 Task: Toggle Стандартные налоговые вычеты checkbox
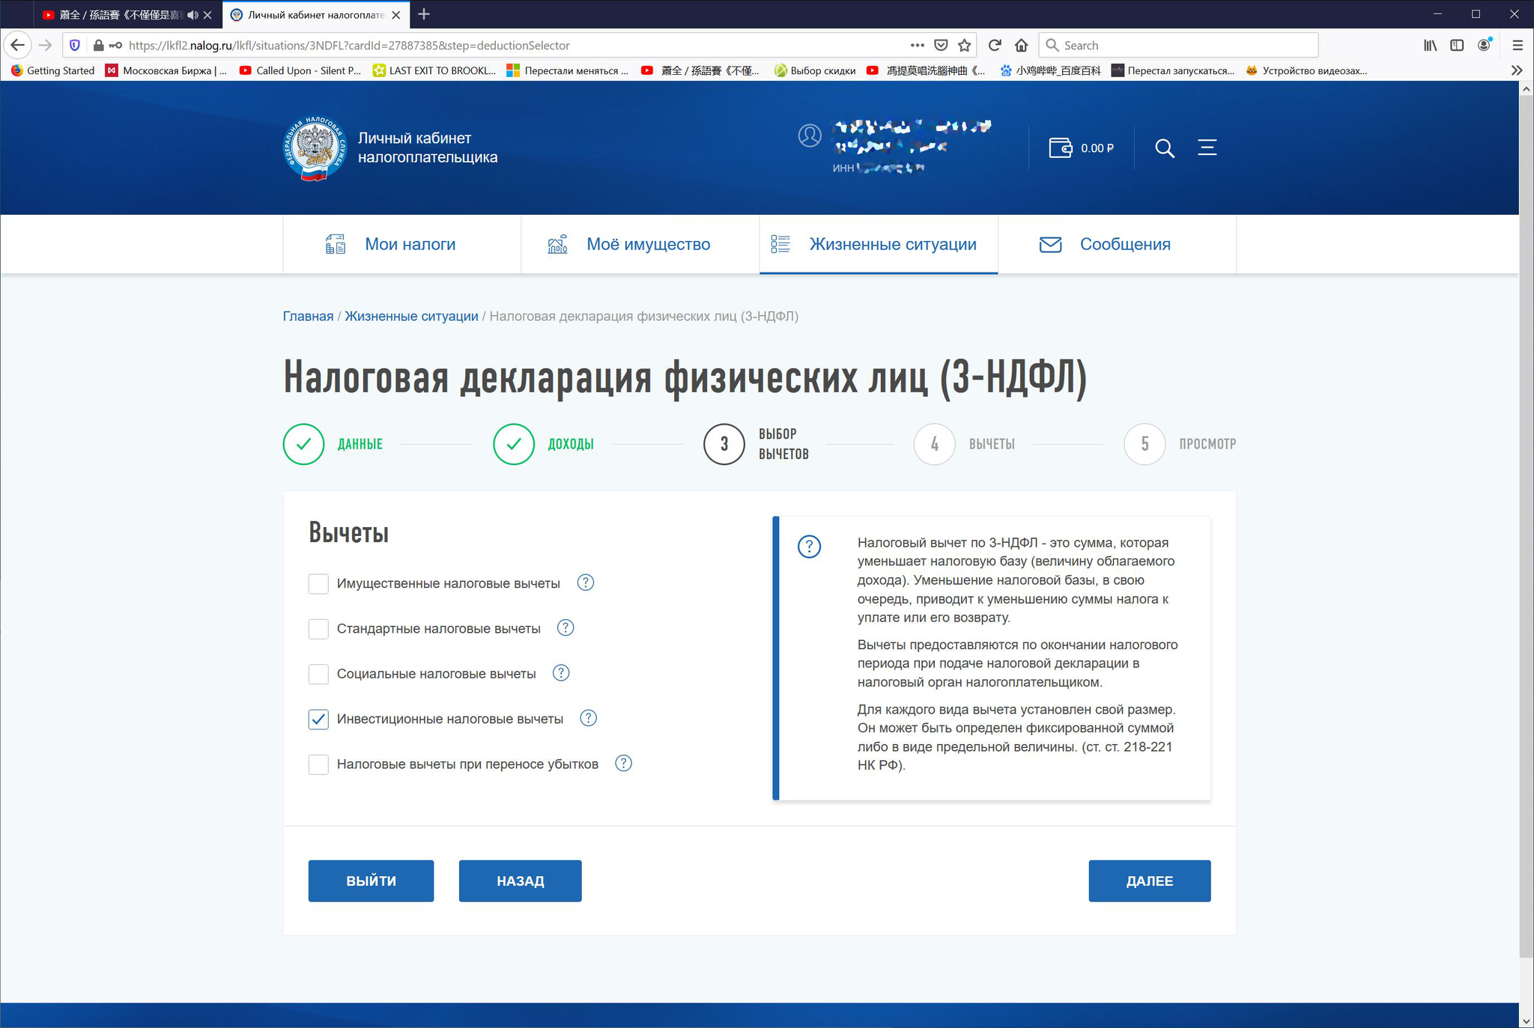click(x=319, y=629)
